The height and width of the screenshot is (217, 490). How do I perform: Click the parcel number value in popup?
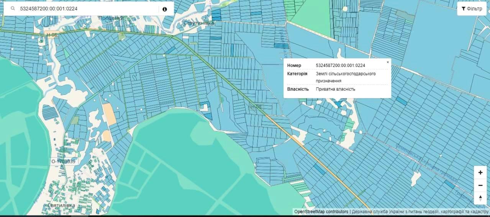tap(340, 65)
